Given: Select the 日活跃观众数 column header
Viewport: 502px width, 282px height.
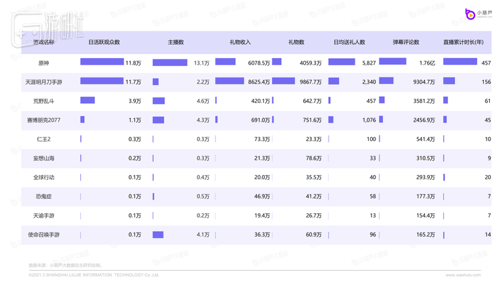Looking at the screenshot, I should point(104,42).
